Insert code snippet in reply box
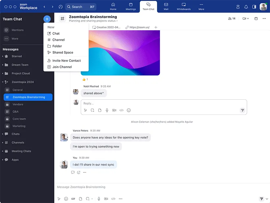 click(x=121, y=110)
